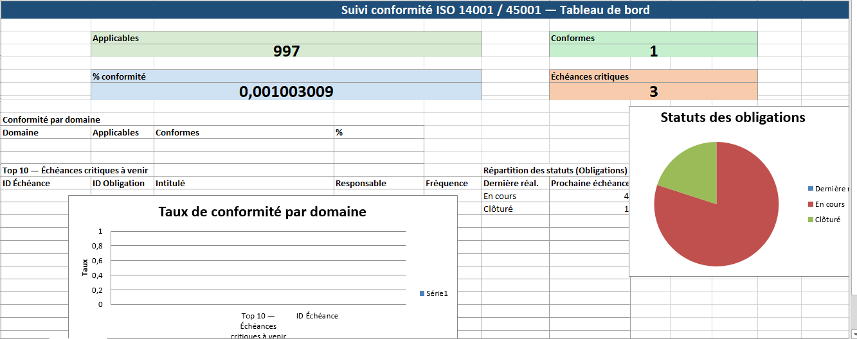Select the 'Top 10 — Échéances critiques à venir' heading cell
Viewport: 857px width, 339px height.
(75, 170)
